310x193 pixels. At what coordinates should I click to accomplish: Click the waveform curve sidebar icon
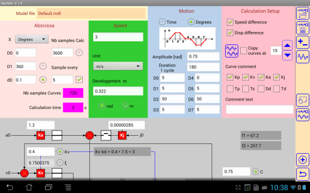tap(303, 57)
